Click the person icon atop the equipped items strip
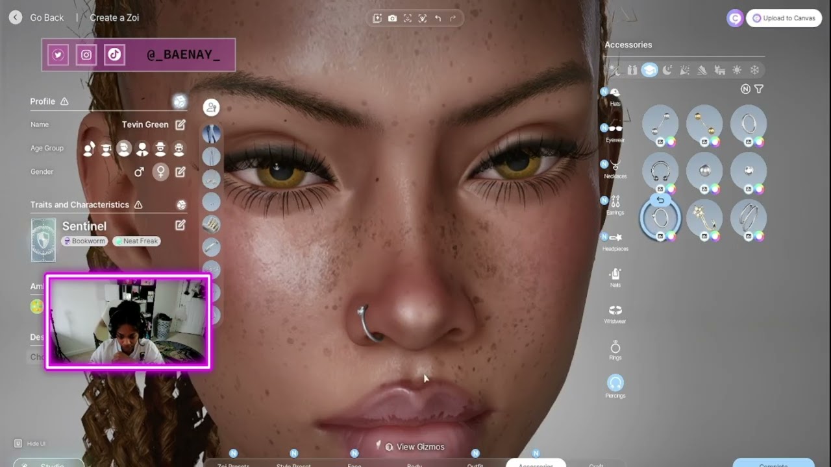831x467 pixels. 211,107
